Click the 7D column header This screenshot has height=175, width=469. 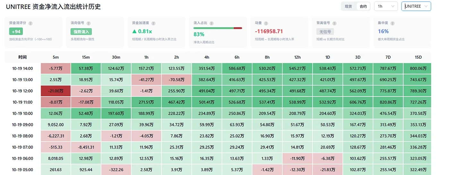pyautogui.click(x=388, y=57)
